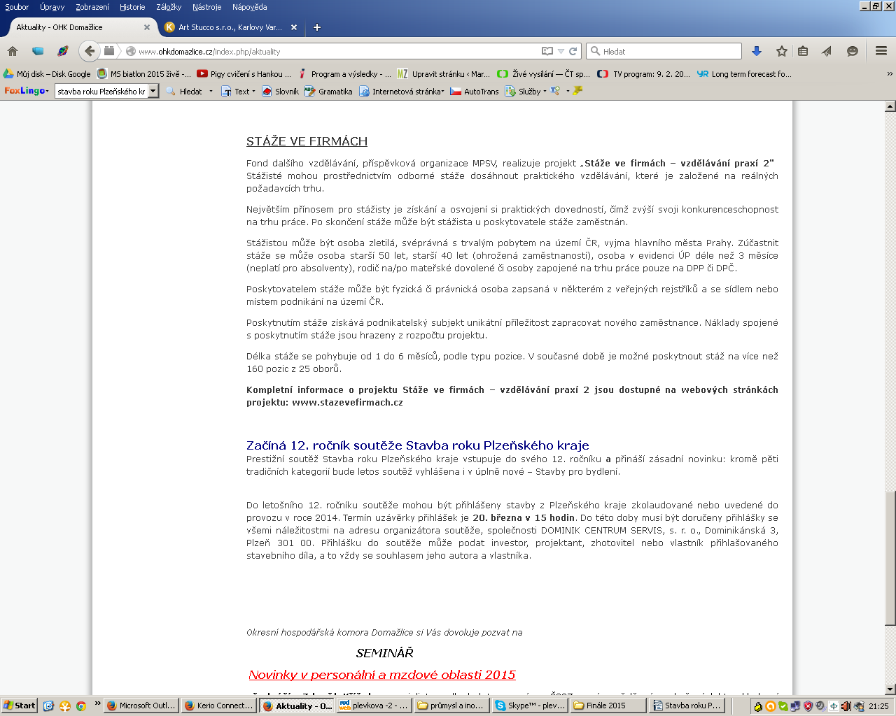The height and width of the screenshot is (716, 896).
Task: Reload the current page
Action: 573,51
